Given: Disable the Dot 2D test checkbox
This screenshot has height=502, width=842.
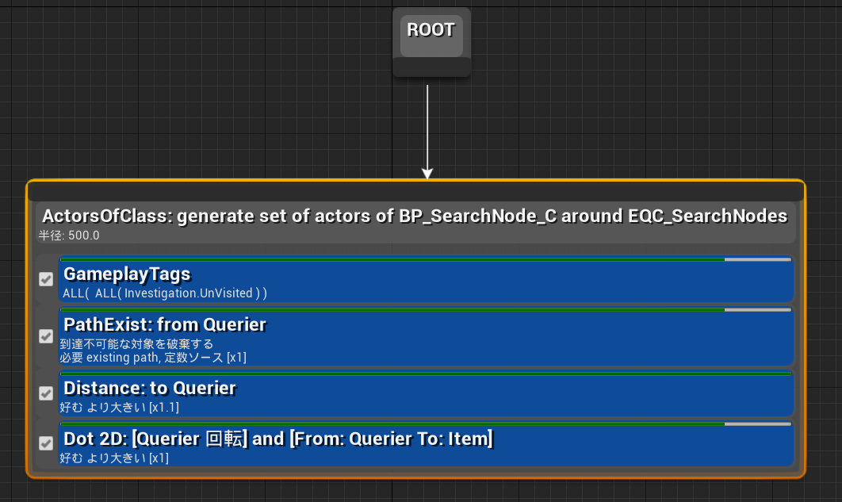Looking at the screenshot, I should pos(45,443).
